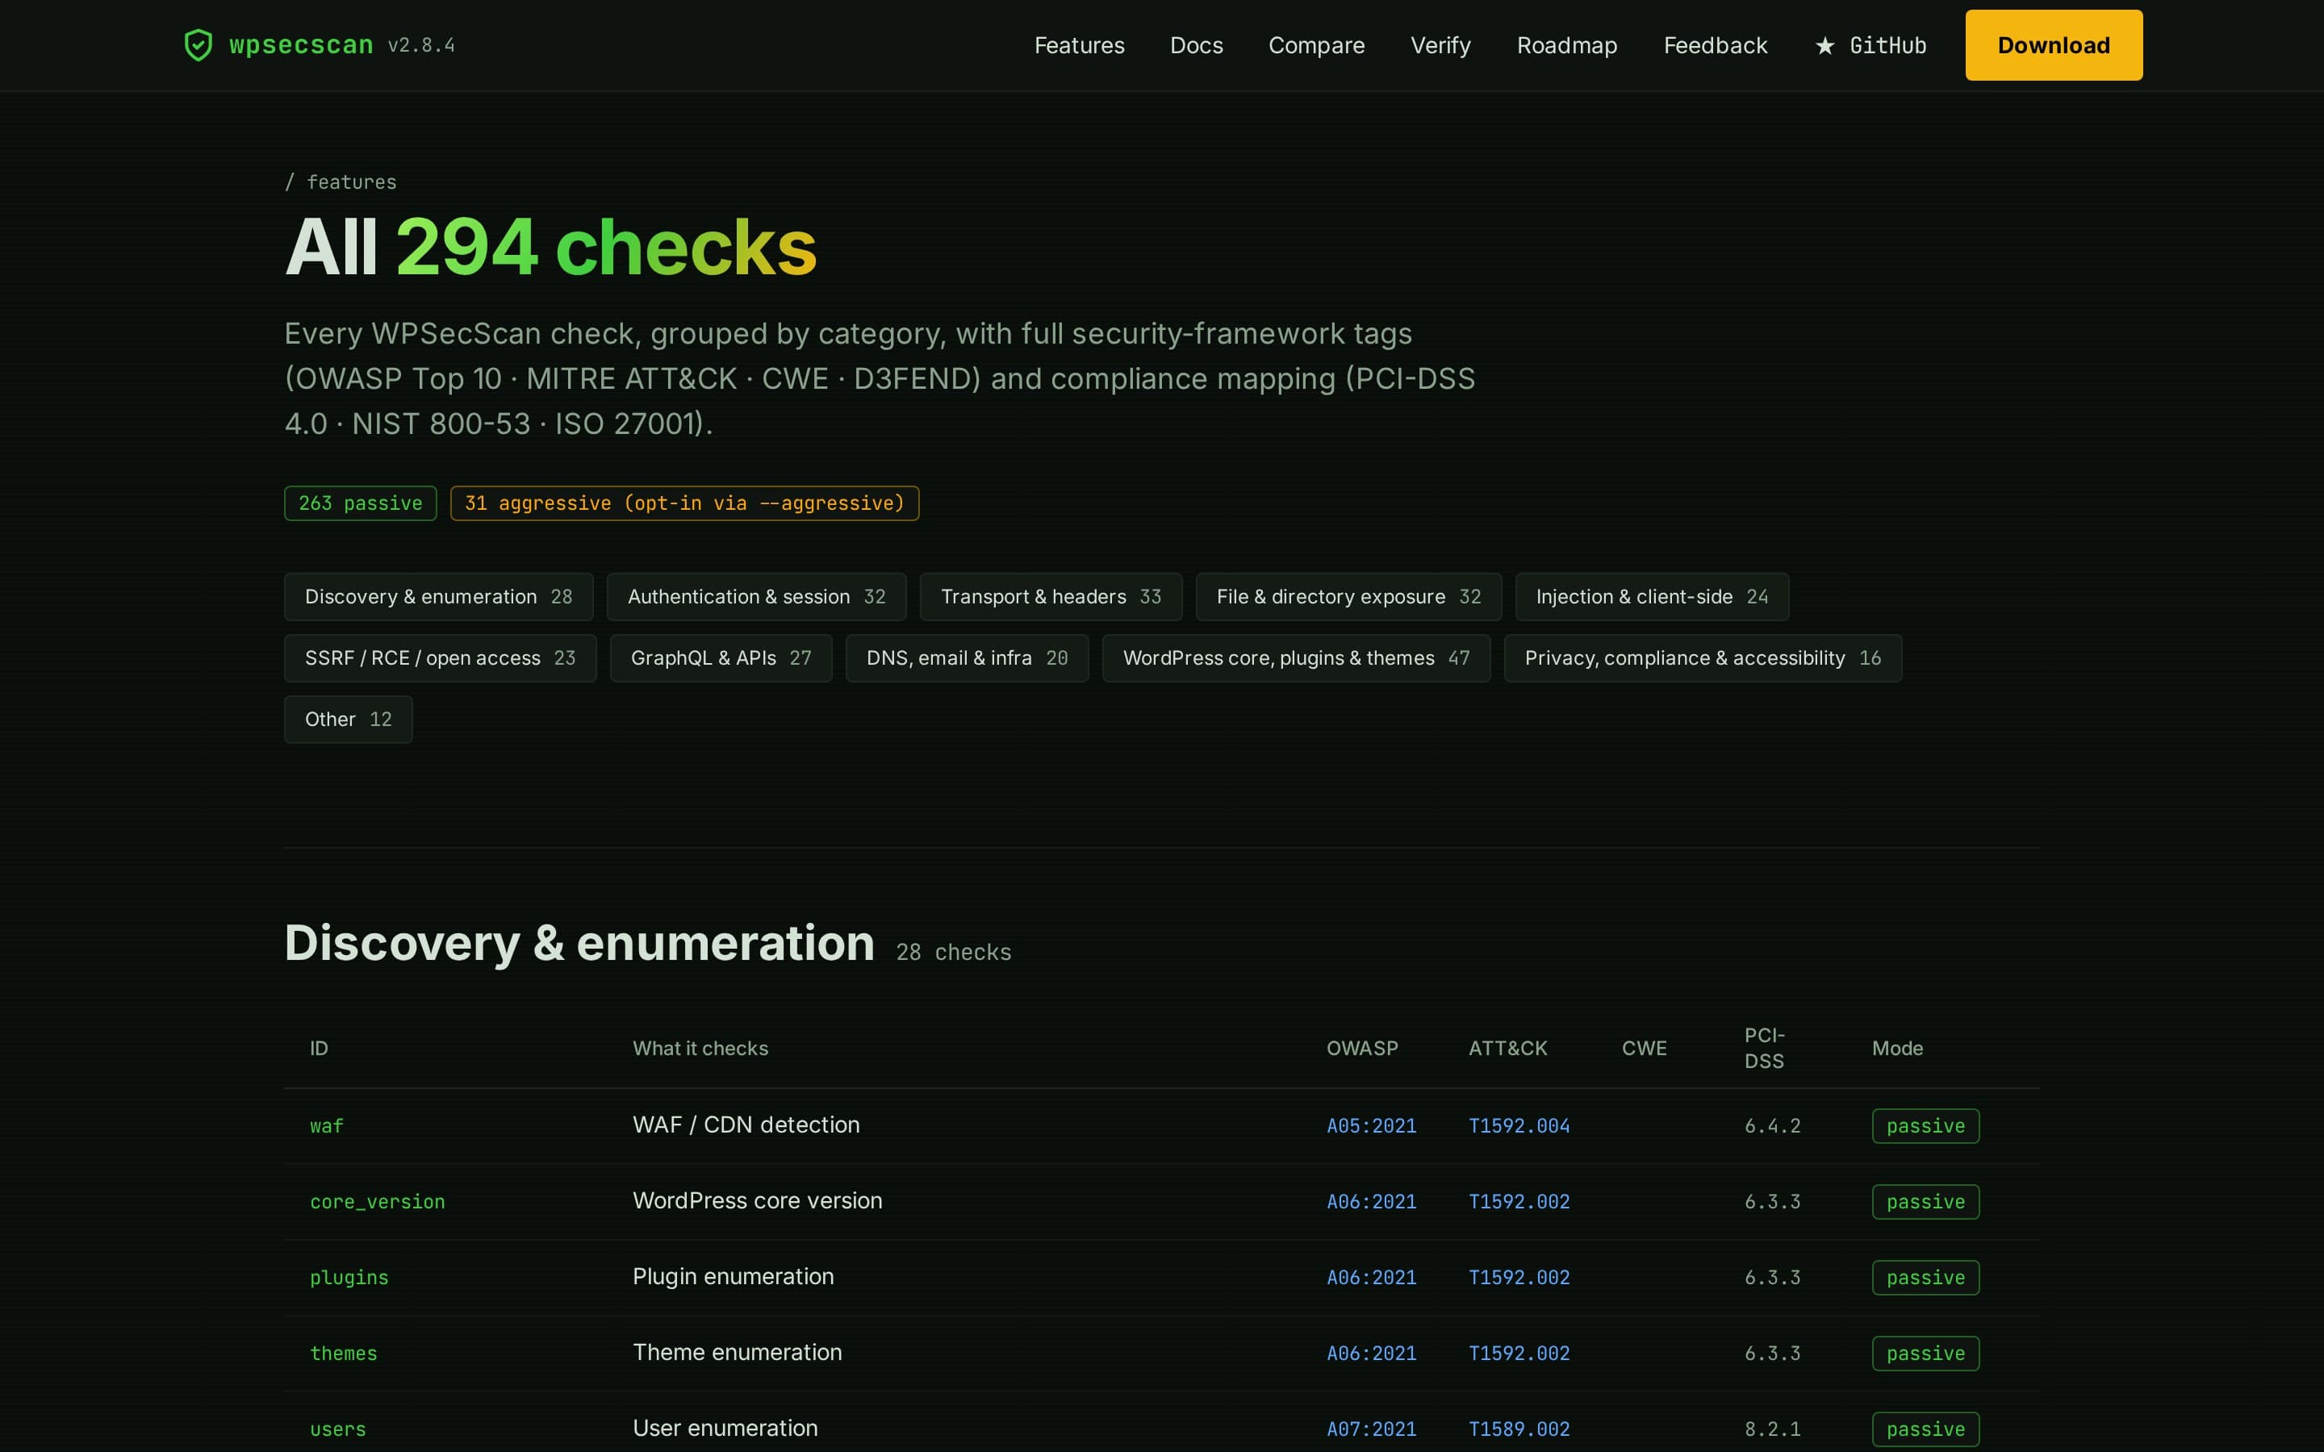This screenshot has height=1452, width=2324.
Task: Click the '/ features' breadcrumb
Action: pos(340,181)
